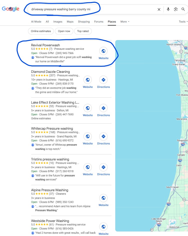Click Website label under Revival Powerwash
Image resolution: width=188 pixels, height=236 pixels.
(103, 58)
